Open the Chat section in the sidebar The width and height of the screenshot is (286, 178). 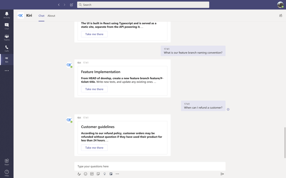click(7, 26)
